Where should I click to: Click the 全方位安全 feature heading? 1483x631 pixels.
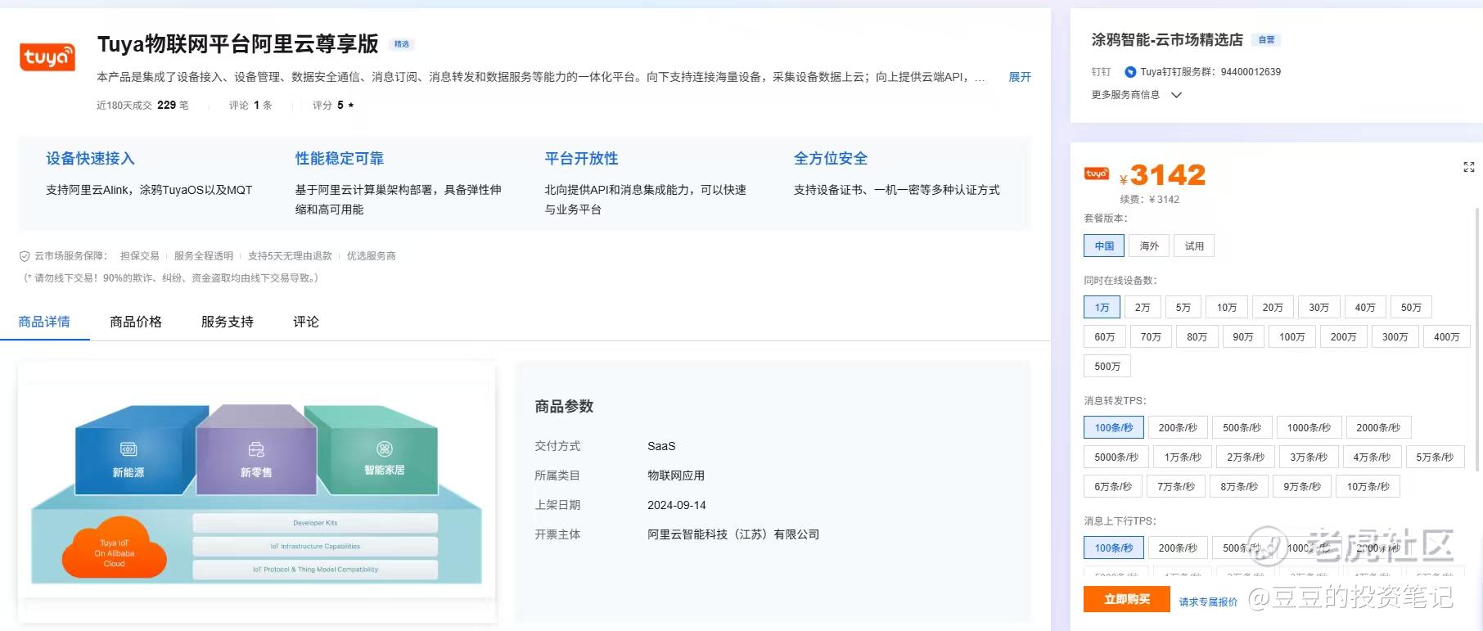pos(831,159)
